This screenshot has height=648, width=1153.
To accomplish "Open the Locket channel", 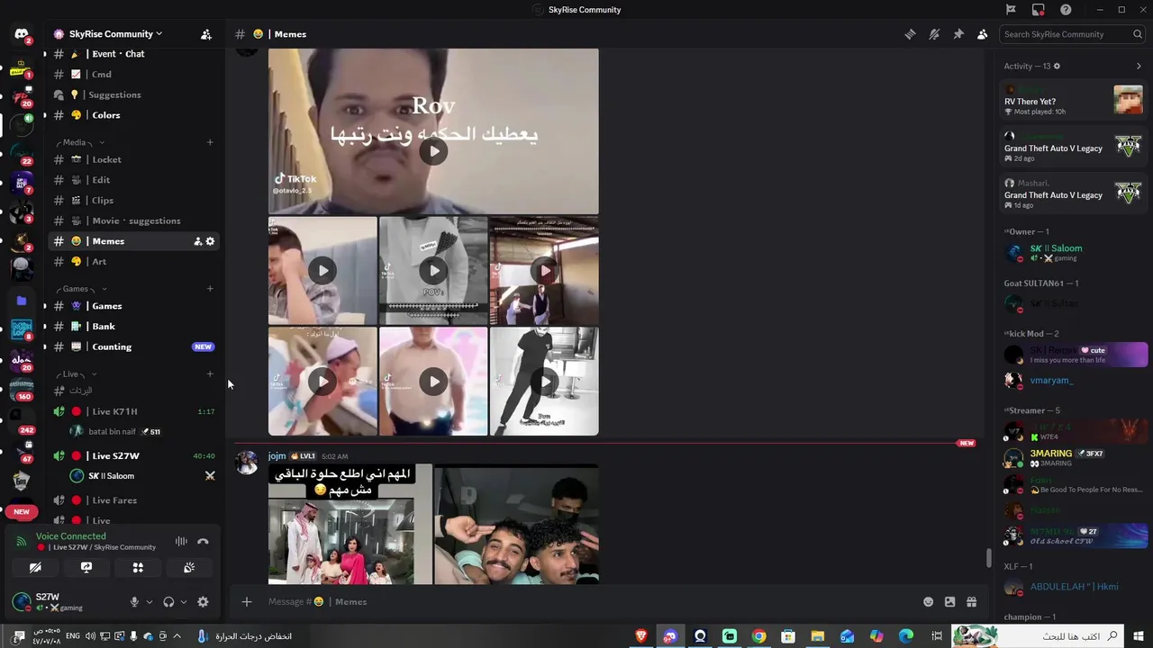I will tap(135, 159).
